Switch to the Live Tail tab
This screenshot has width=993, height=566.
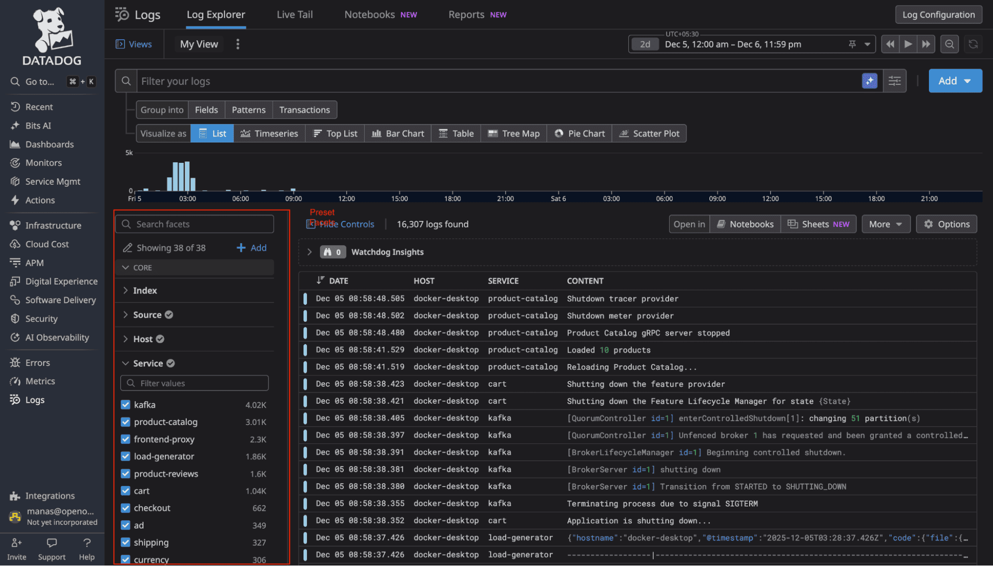point(294,14)
